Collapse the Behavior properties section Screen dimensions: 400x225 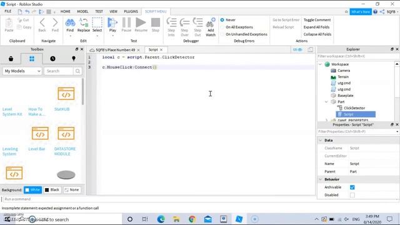point(321,179)
